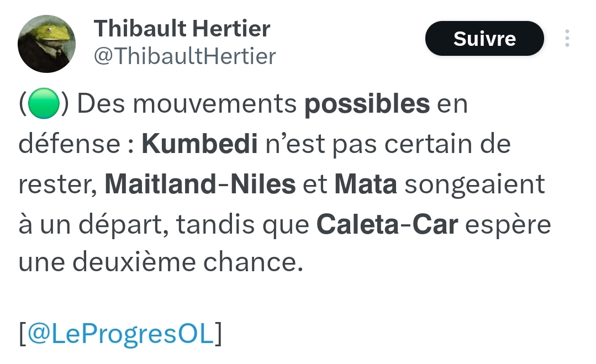The height and width of the screenshot is (364, 596).
Task: Open the frog profile picture avatar
Action: [x=46, y=44]
